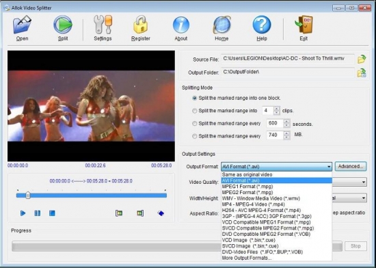Choose DVD-Video Files option
Screen dimensions: 376x268
[x=276, y=252]
